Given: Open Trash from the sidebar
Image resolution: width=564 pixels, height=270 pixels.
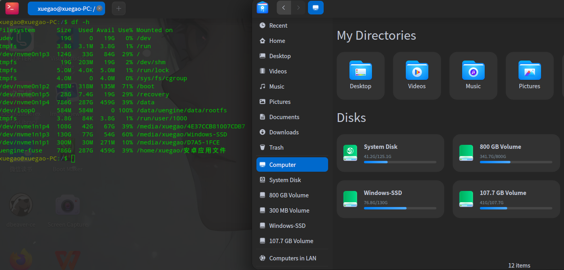Looking at the screenshot, I should coord(276,148).
